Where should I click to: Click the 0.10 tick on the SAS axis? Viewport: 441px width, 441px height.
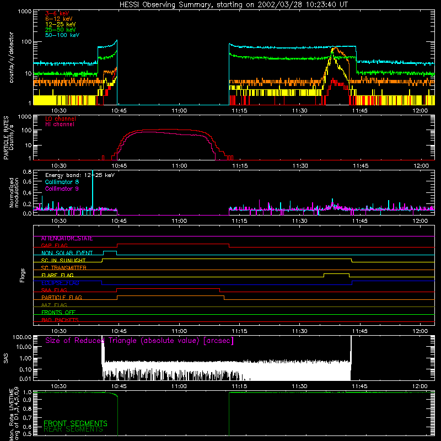click(x=25, y=369)
